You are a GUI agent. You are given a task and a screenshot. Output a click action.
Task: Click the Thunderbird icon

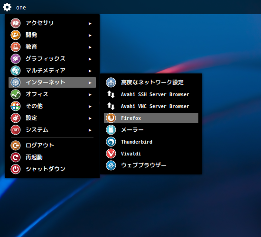coord(111,142)
